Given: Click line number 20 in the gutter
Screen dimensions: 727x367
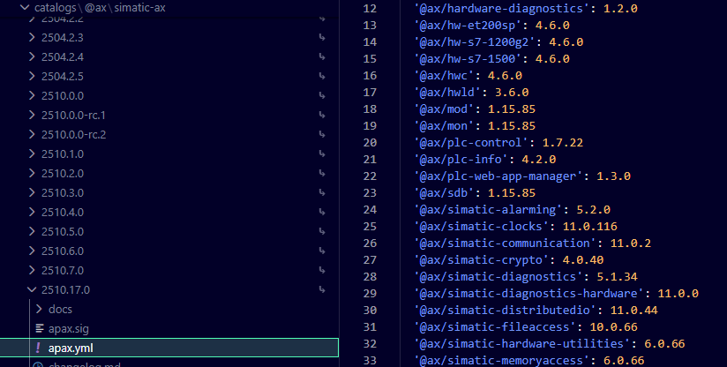Looking at the screenshot, I should pos(370,142).
